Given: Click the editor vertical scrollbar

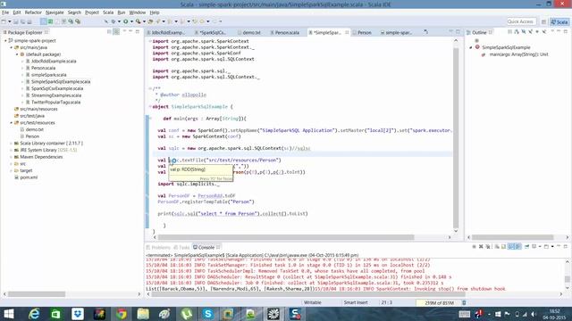Looking at the screenshot, I should click(456, 137).
